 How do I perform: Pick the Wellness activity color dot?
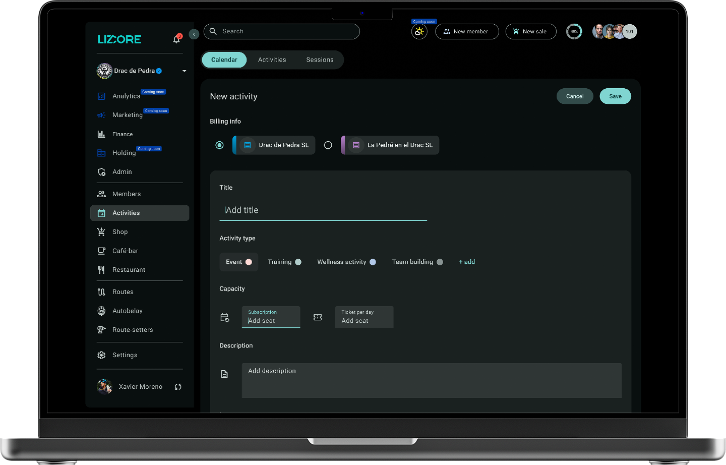(373, 262)
